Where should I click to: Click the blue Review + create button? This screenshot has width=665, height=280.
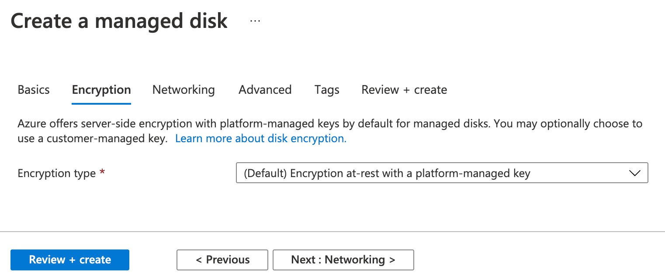(69, 260)
